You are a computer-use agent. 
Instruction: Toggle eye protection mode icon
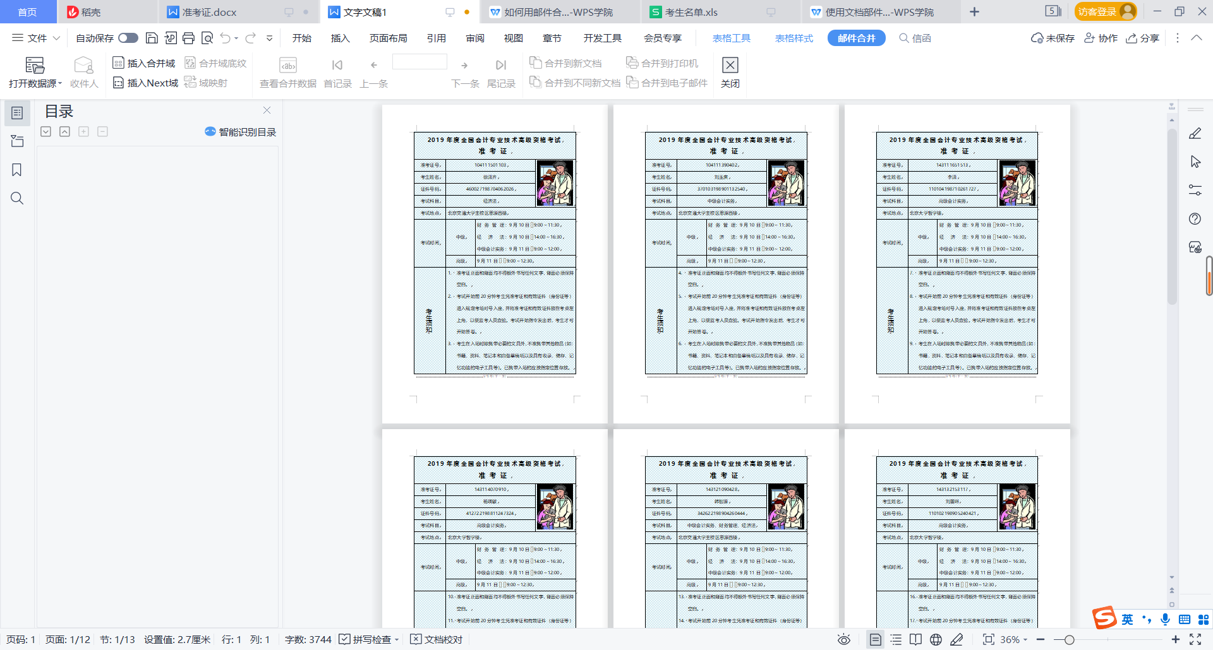click(844, 639)
